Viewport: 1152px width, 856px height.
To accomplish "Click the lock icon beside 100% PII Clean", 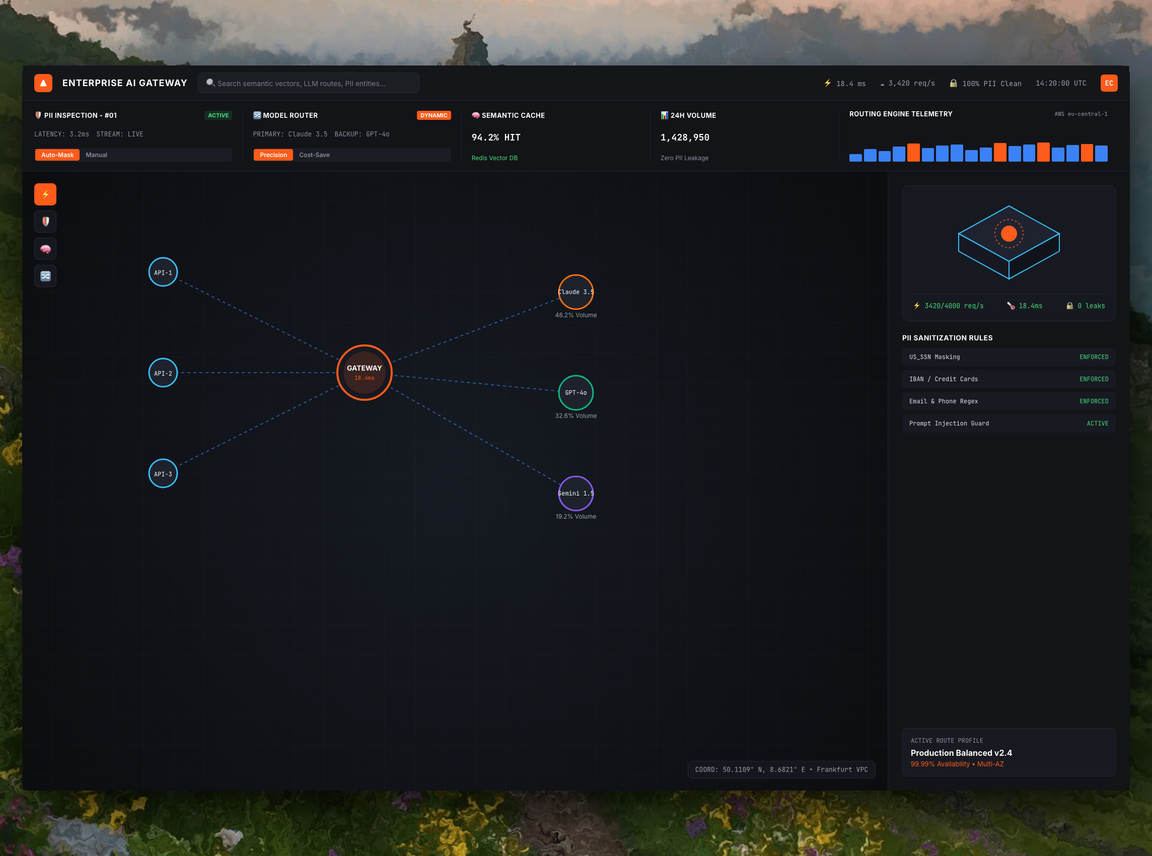I will [953, 83].
